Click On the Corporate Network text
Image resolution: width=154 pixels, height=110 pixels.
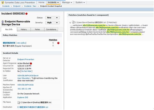click(x=28, y=94)
